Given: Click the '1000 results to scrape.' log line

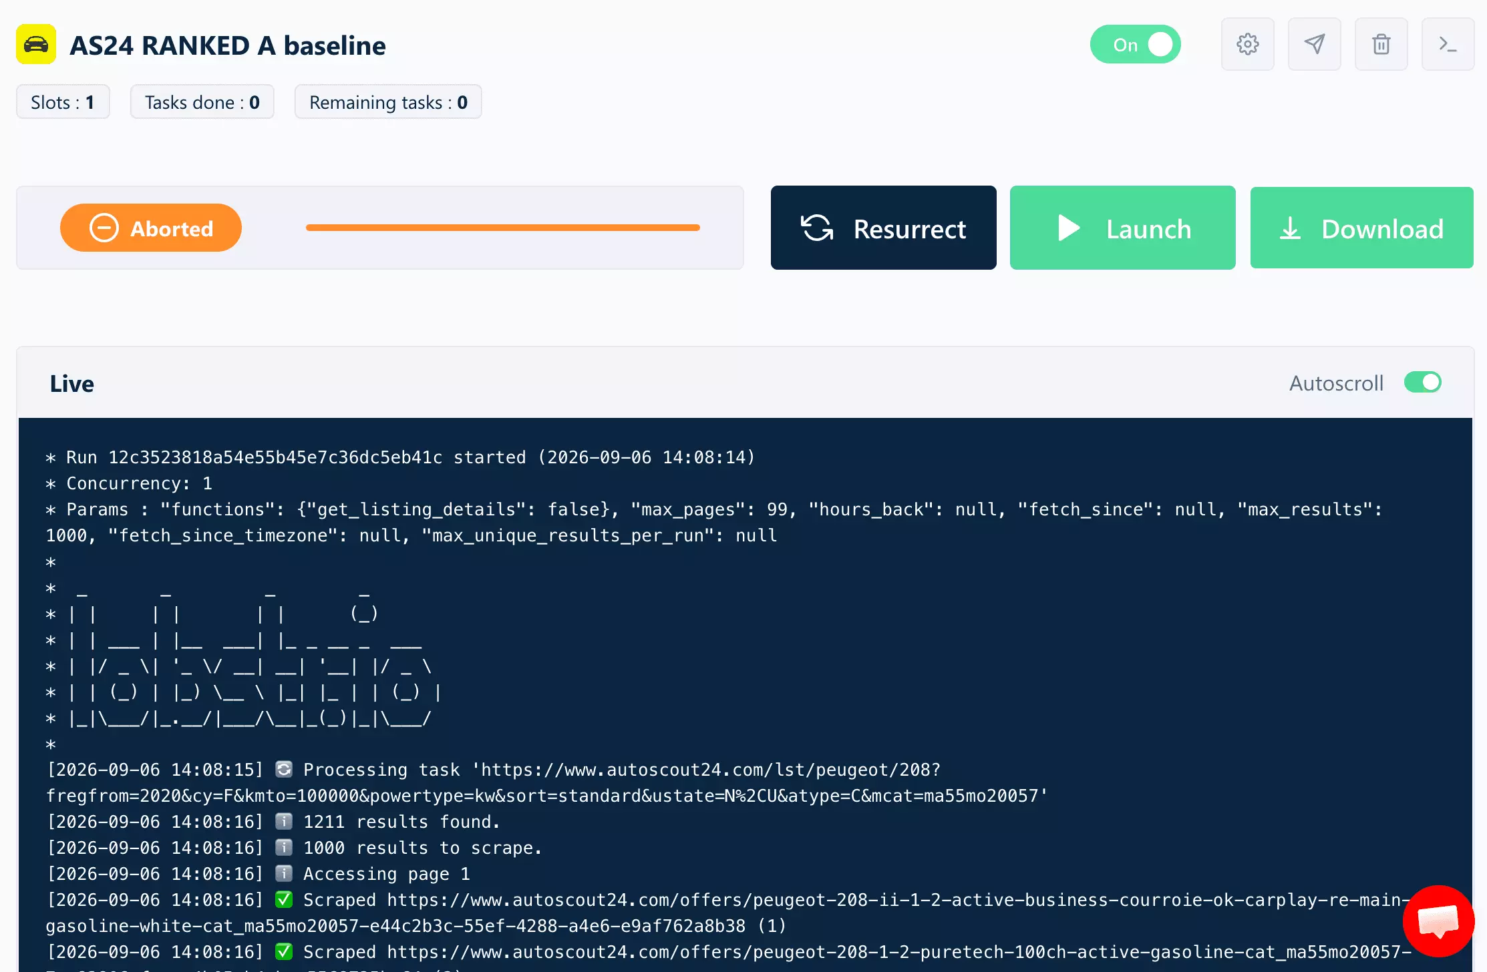Looking at the screenshot, I should (294, 848).
